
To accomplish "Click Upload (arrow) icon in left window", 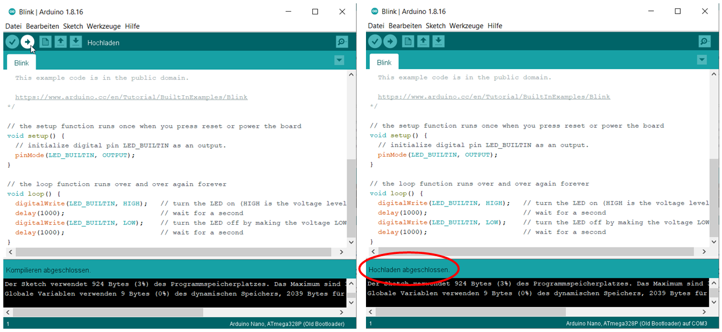I will (x=27, y=41).
